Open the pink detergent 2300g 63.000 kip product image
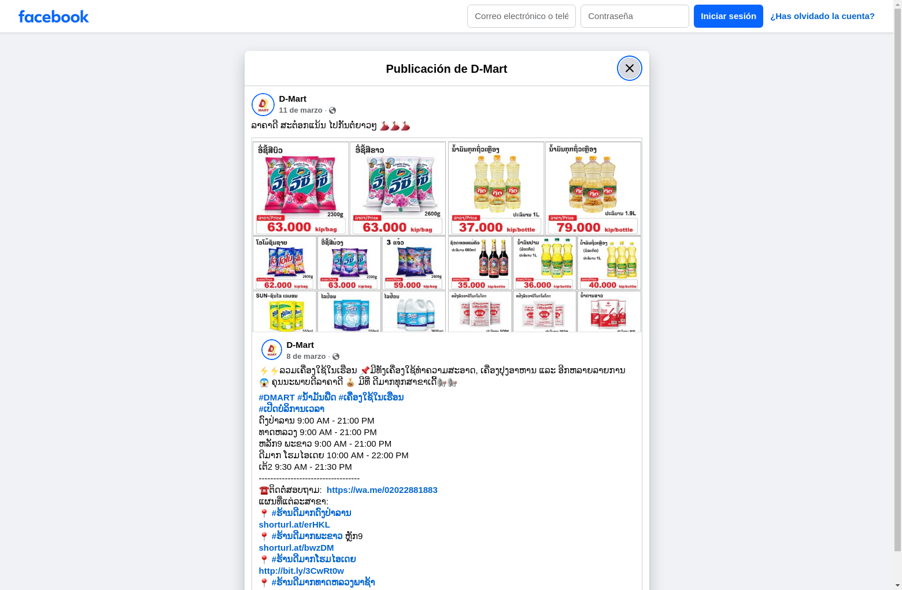This screenshot has height=590, width=902. tap(301, 188)
